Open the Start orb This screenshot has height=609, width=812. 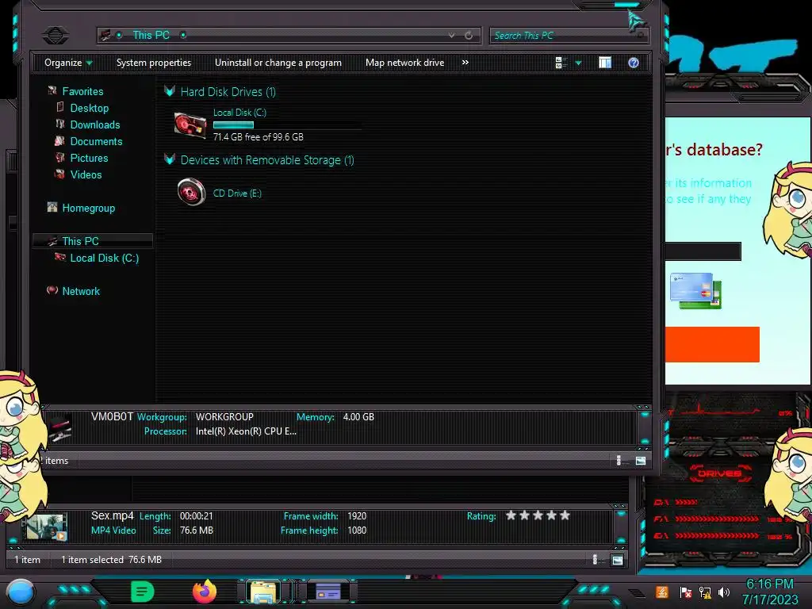tap(21, 592)
